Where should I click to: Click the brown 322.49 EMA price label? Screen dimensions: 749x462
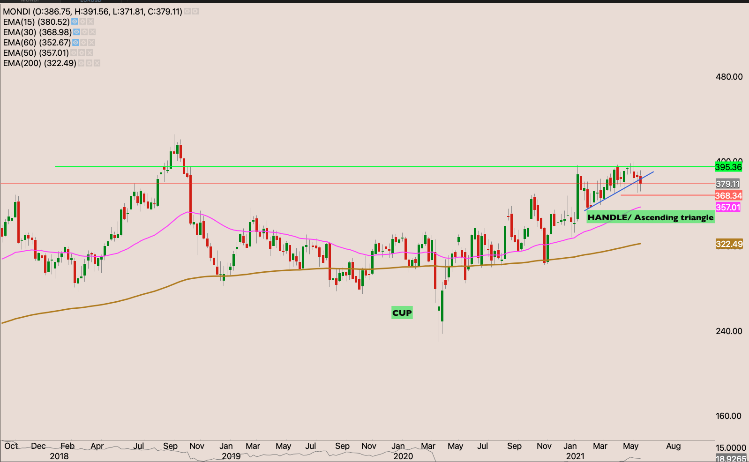tap(729, 244)
